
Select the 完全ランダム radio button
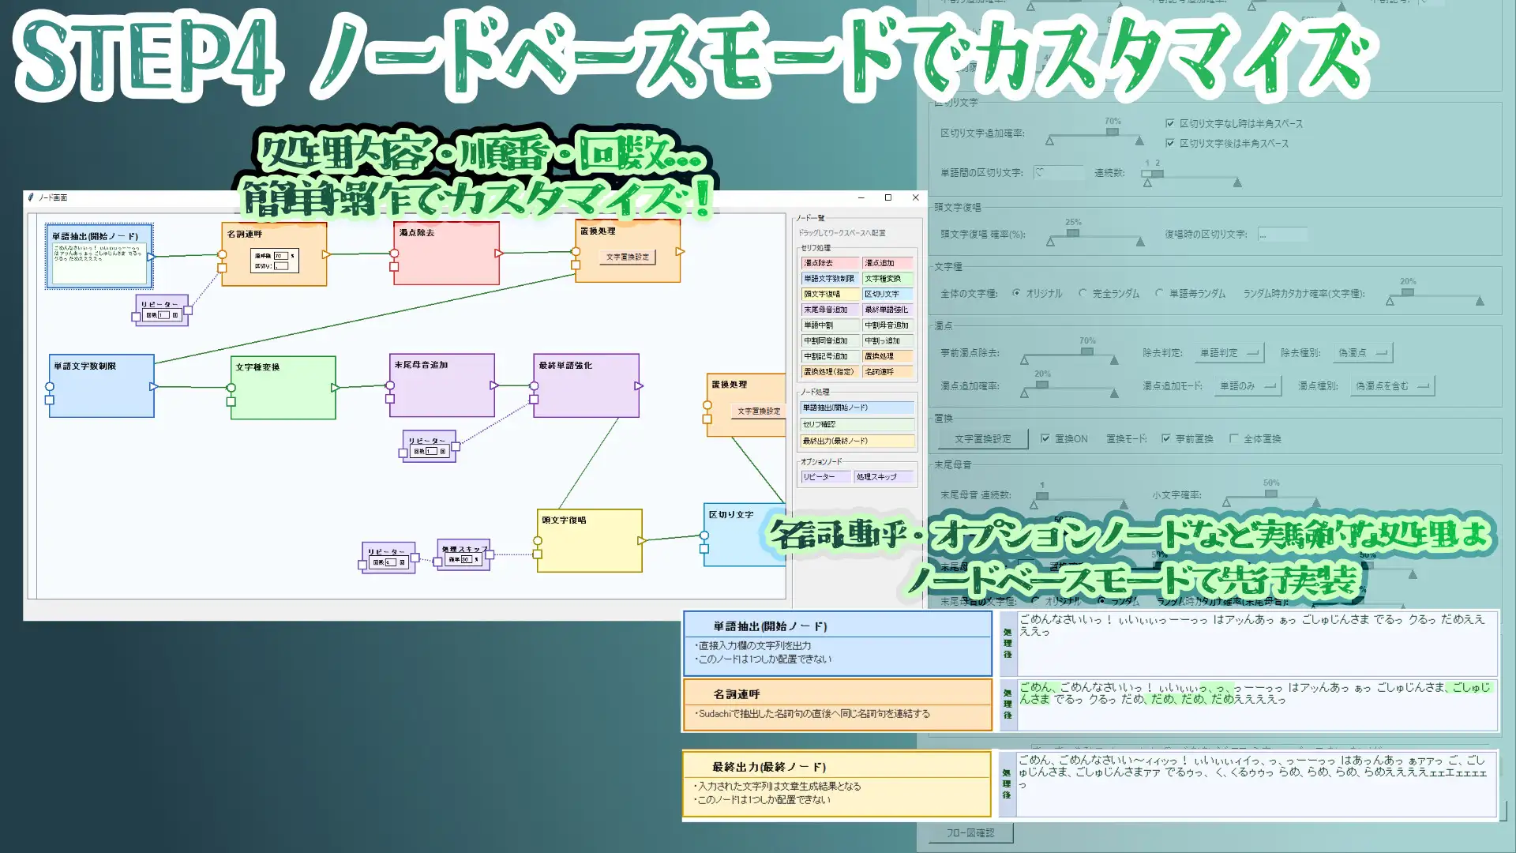click(x=1082, y=293)
